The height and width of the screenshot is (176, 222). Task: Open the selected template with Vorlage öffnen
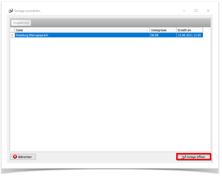[194, 157]
